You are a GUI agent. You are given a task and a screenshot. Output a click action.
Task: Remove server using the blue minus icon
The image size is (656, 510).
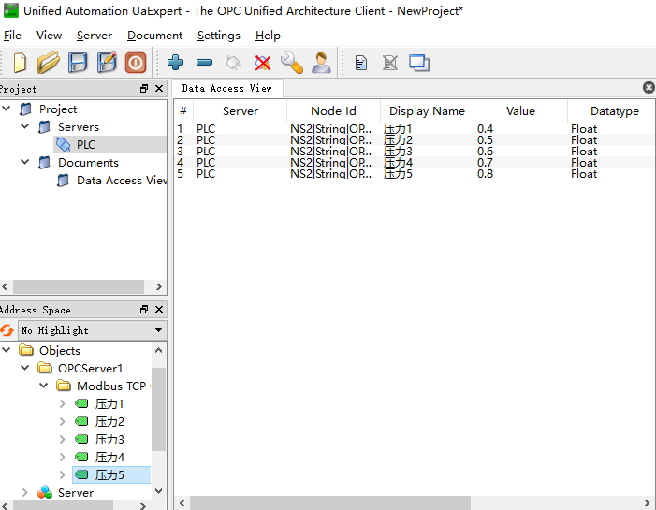click(204, 63)
